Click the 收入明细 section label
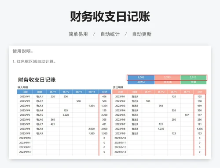This screenshot has height=168, width=220. pyautogui.click(x=23, y=87)
